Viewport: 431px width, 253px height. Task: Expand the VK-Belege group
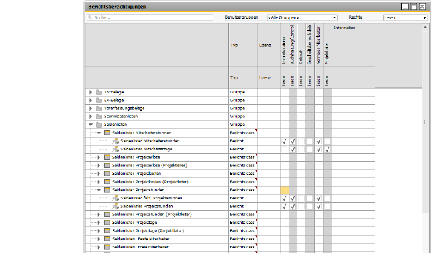coord(91,92)
